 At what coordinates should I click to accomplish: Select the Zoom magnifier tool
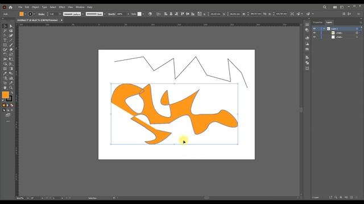pyautogui.click(x=11, y=88)
